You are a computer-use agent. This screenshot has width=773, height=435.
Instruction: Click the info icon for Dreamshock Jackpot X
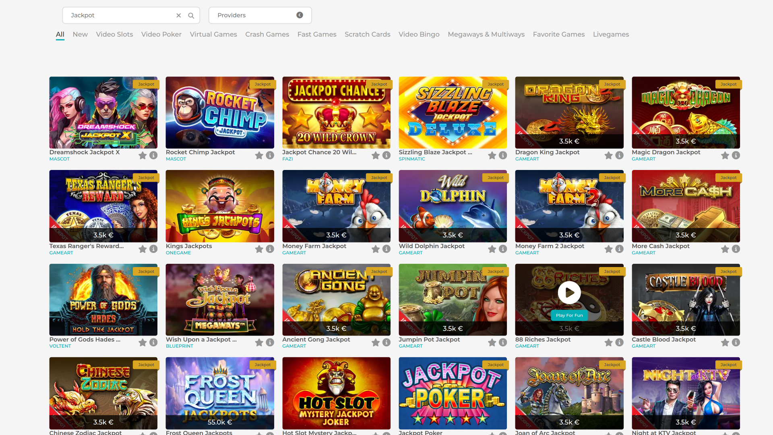click(153, 155)
